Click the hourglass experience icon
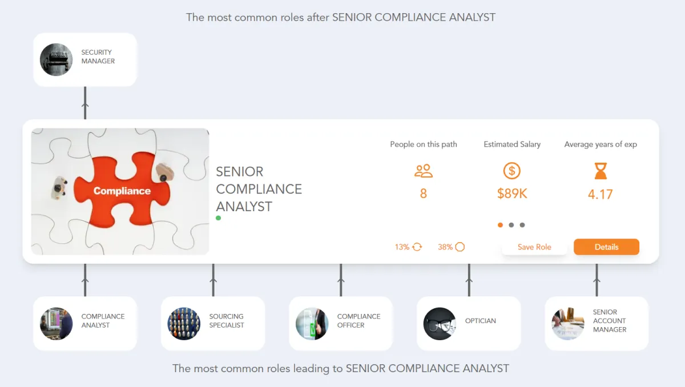The height and width of the screenshot is (387, 685). tap(601, 171)
